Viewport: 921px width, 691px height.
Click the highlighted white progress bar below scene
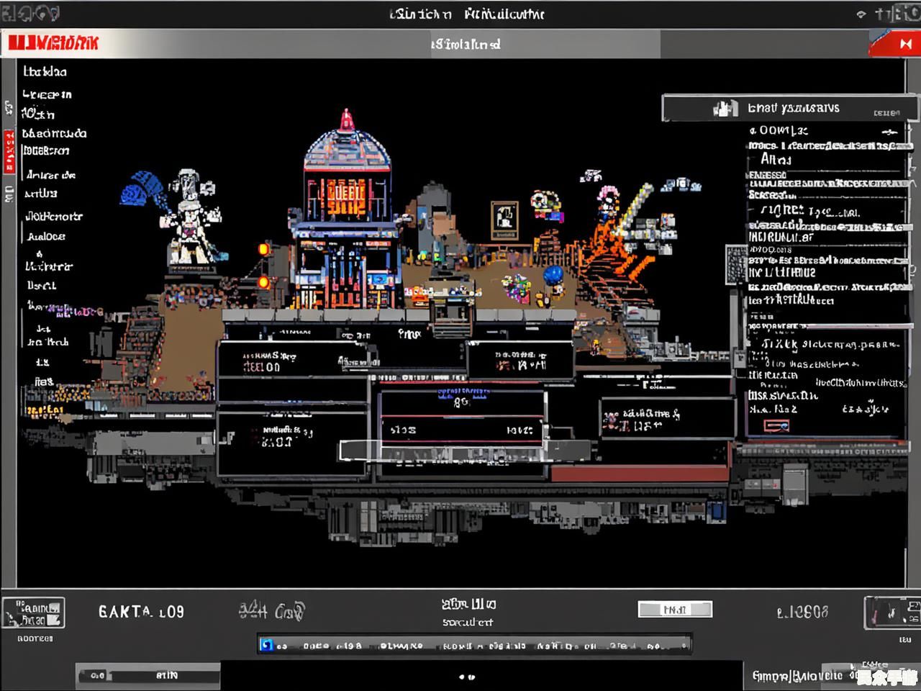click(443, 451)
